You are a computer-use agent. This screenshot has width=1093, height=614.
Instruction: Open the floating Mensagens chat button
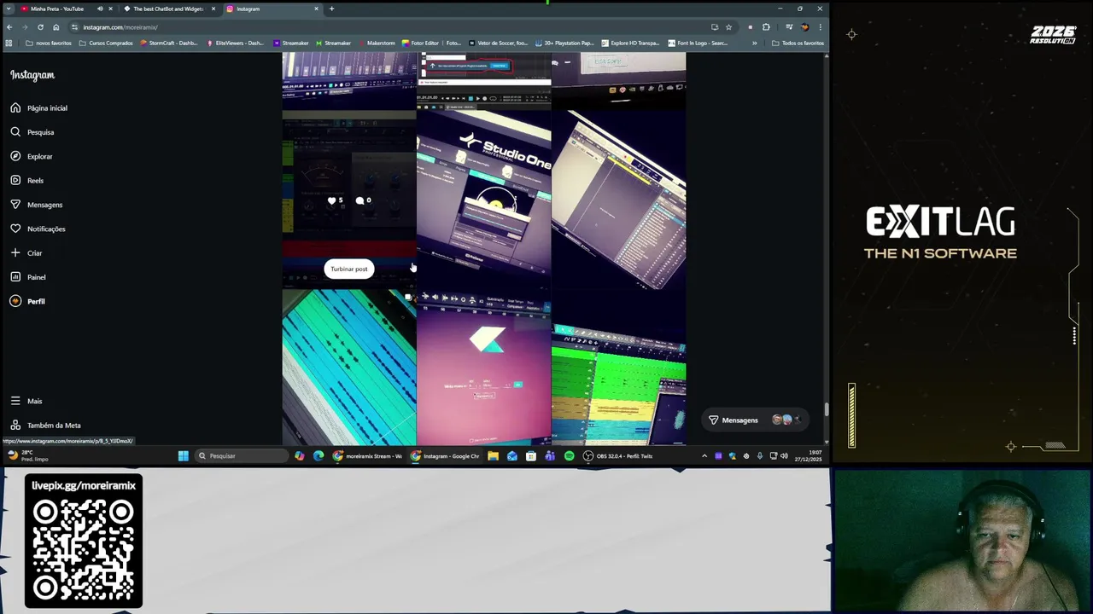[755, 420]
